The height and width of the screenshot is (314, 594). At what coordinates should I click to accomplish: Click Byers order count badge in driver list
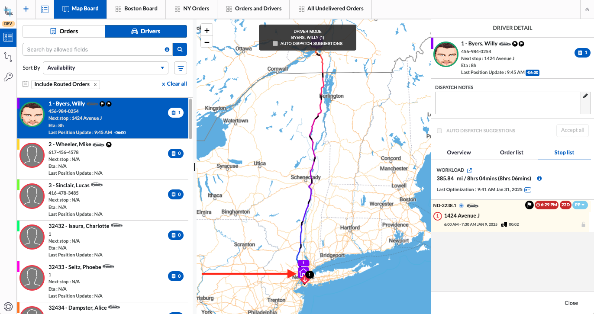coord(175,112)
